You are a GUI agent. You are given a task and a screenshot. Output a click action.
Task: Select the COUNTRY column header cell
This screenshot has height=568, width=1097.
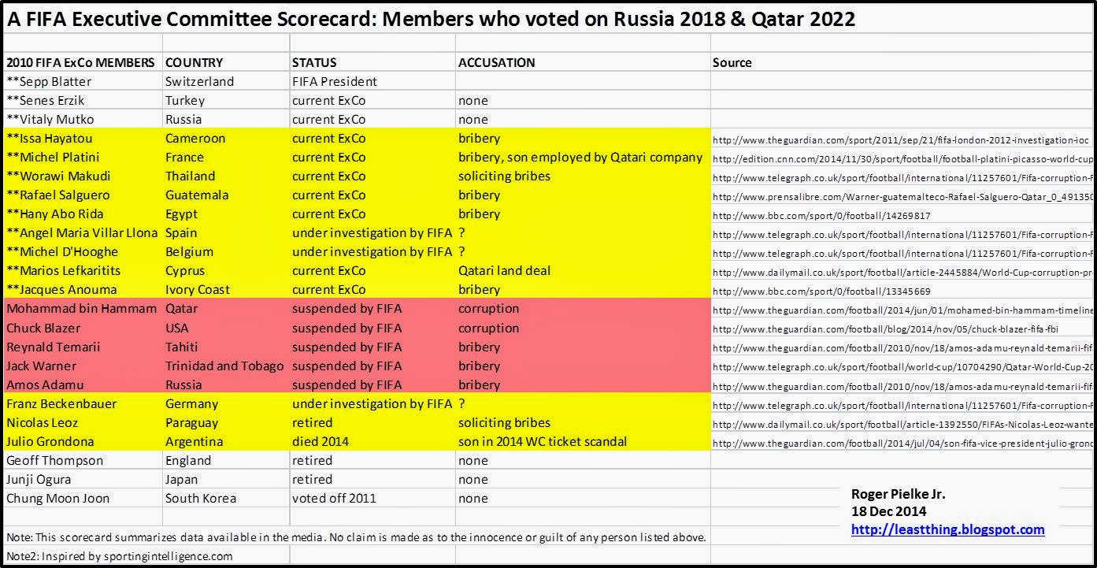tap(225, 62)
